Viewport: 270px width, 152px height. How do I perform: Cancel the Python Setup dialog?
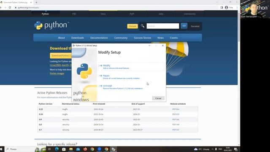(x=158, y=98)
